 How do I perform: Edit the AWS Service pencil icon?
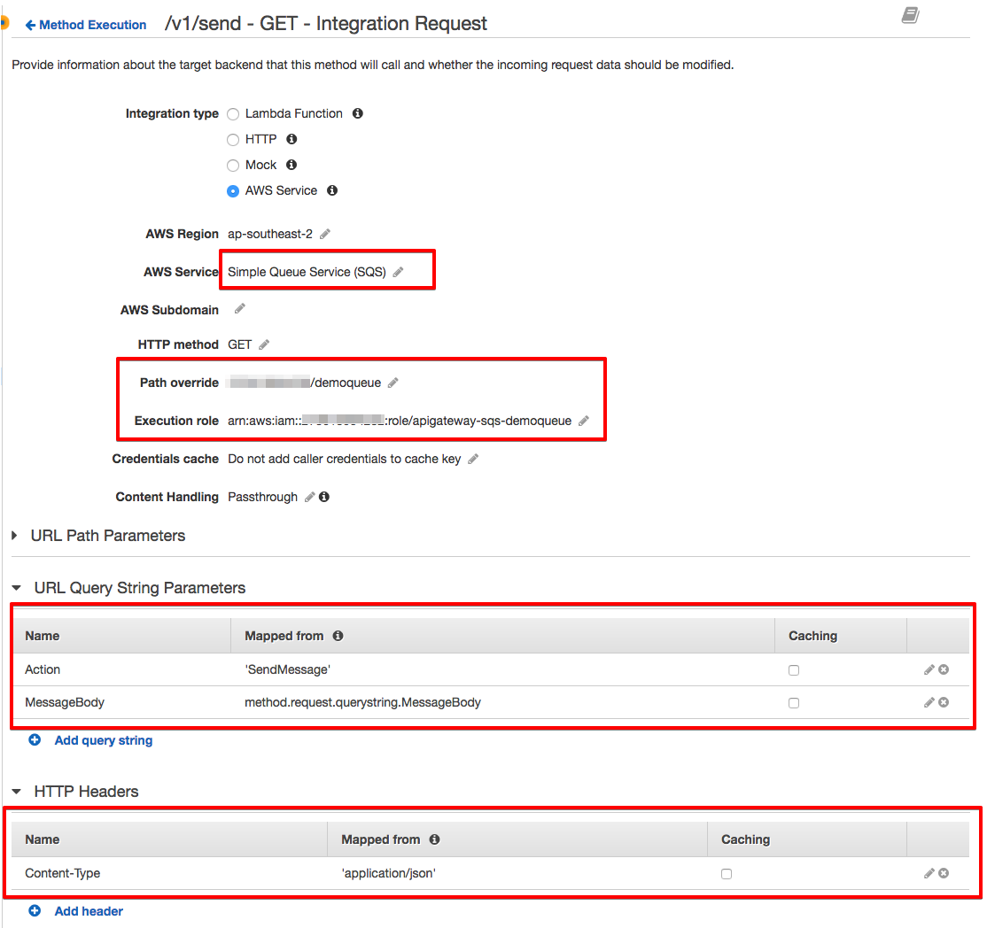(398, 273)
